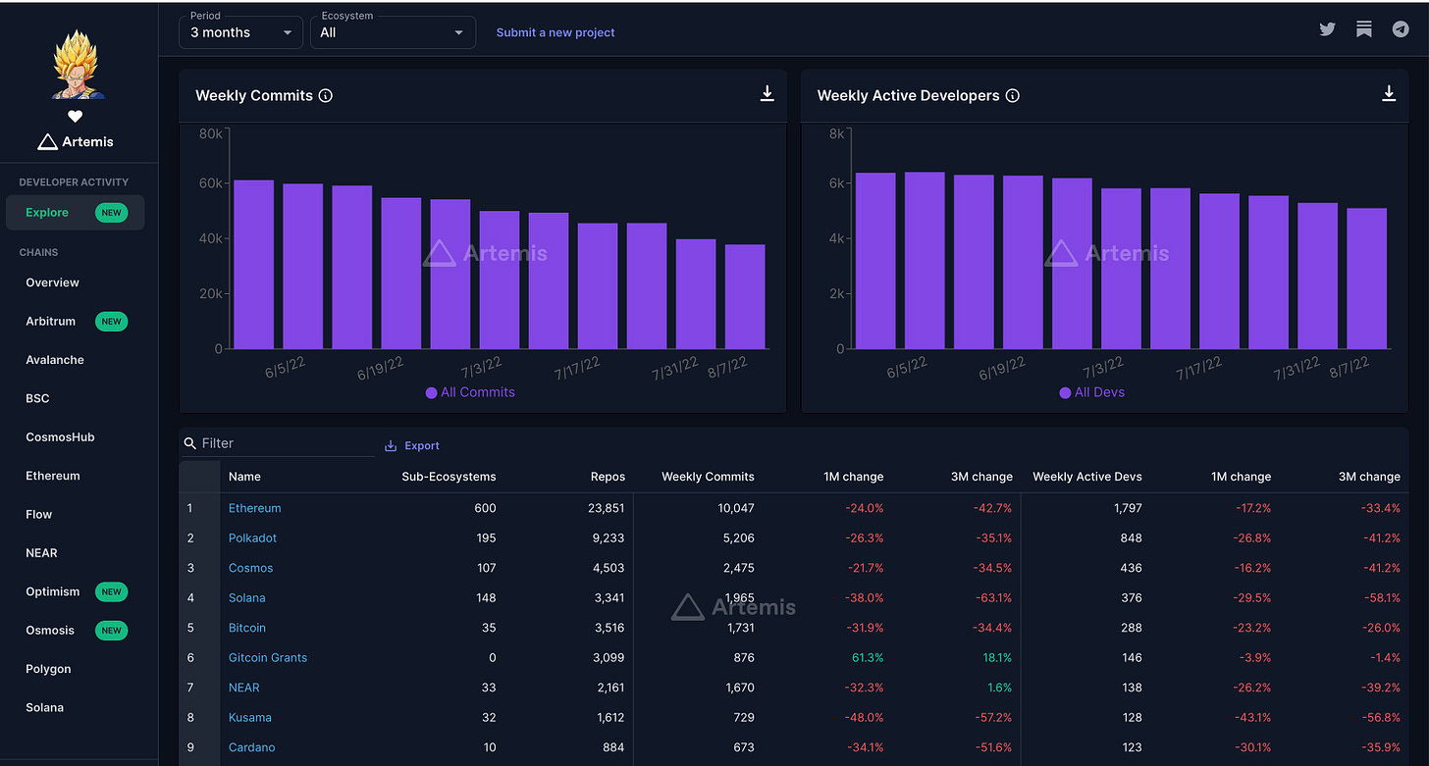Click Ethereum repos value 23,851

point(606,508)
